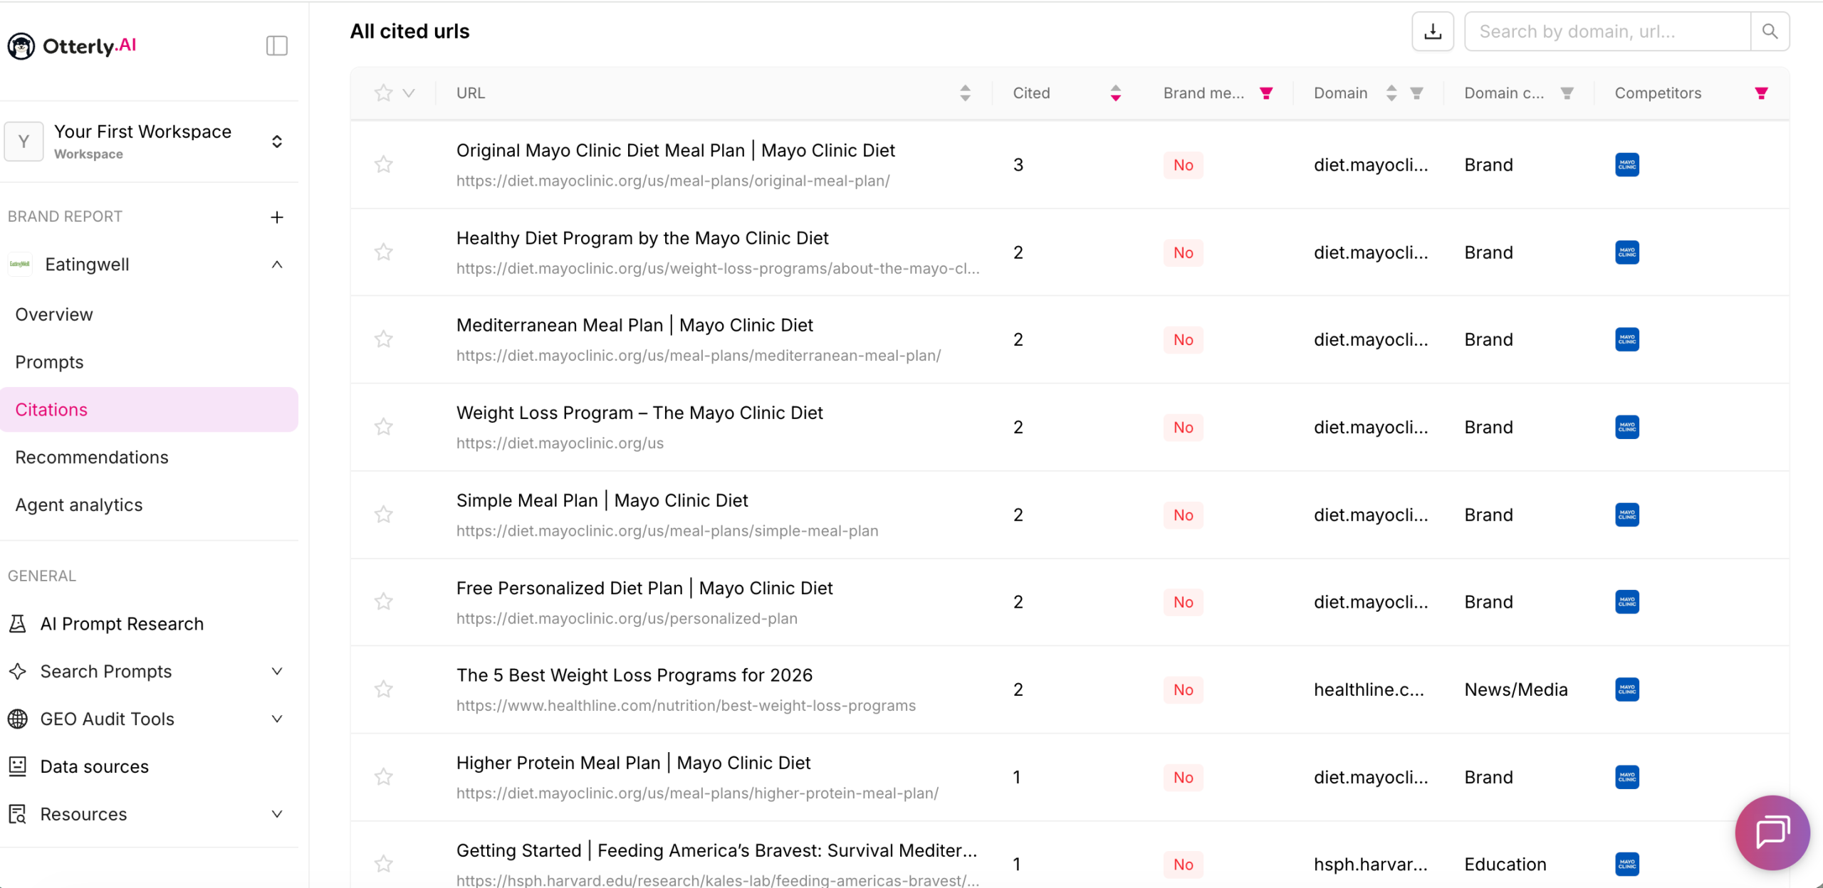1823x888 pixels.
Task: Click the GEO Audit Tools globe icon
Action: (18, 719)
